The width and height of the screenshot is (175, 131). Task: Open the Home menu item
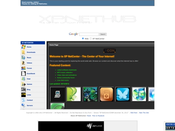(x=29, y=47)
